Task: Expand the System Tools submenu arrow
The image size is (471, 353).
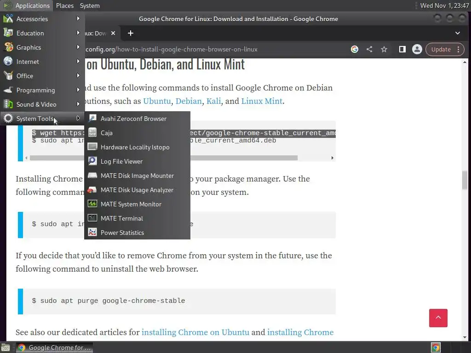Action: [x=78, y=118]
